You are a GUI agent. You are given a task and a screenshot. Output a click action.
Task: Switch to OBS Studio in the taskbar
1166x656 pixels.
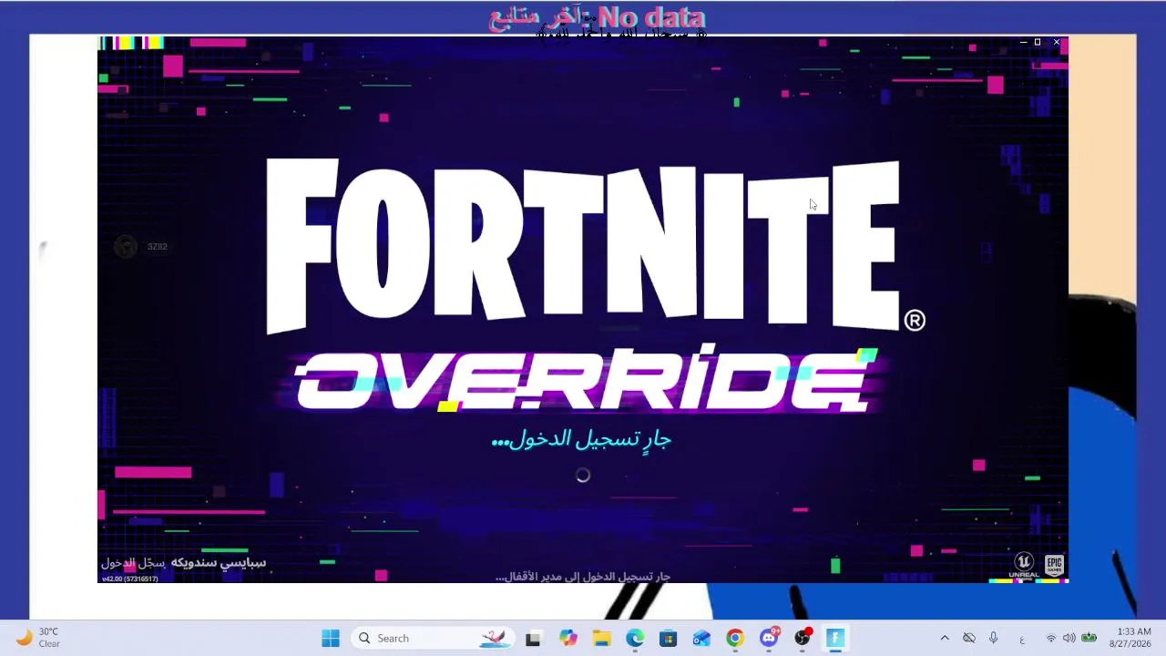[x=802, y=639]
